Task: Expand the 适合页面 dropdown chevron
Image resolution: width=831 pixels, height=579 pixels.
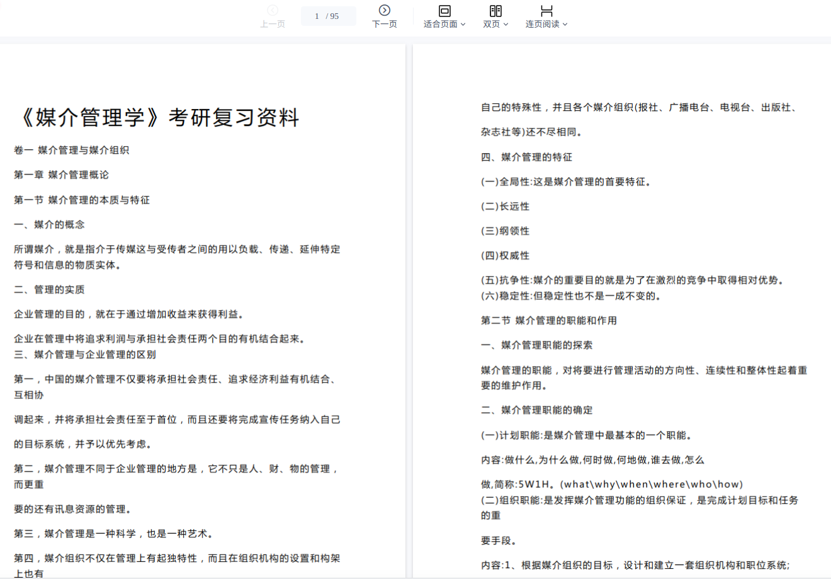Action: tap(463, 25)
